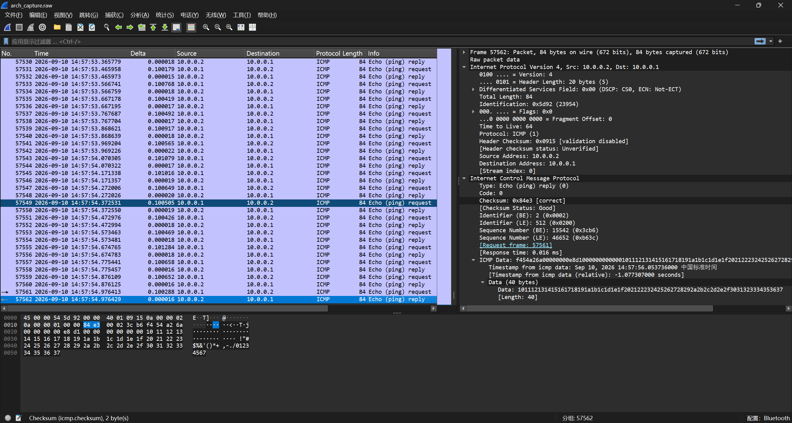Find a packet with magnifier icon
792x423 pixels.
pyautogui.click(x=107, y=27)
